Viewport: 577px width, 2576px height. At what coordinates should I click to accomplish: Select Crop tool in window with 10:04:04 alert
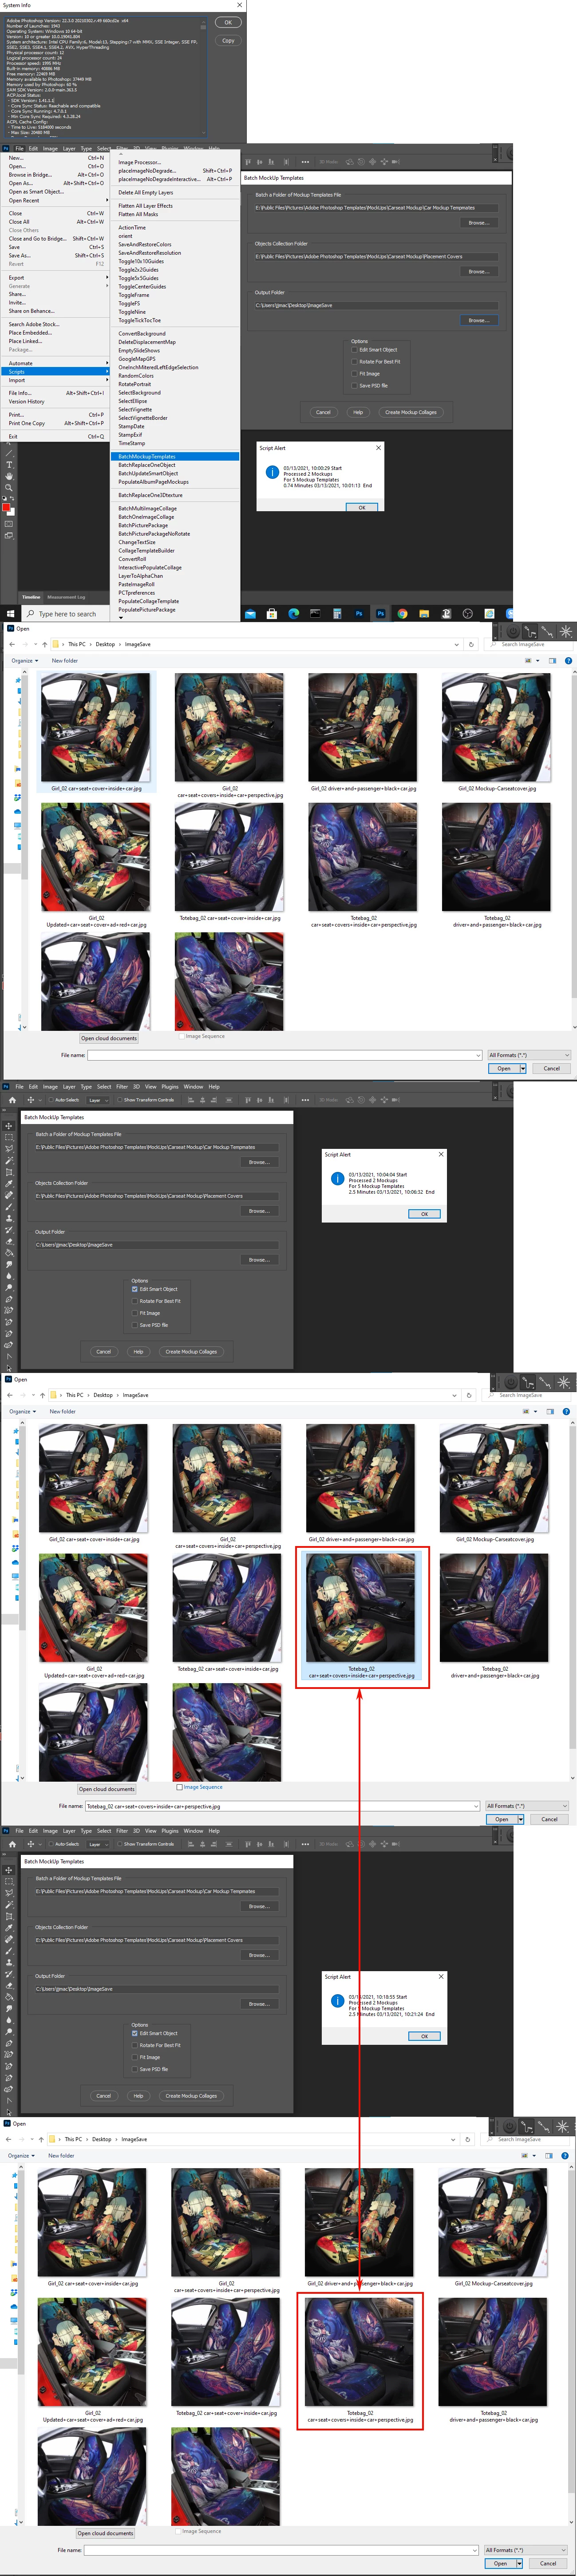[9, 1173]
